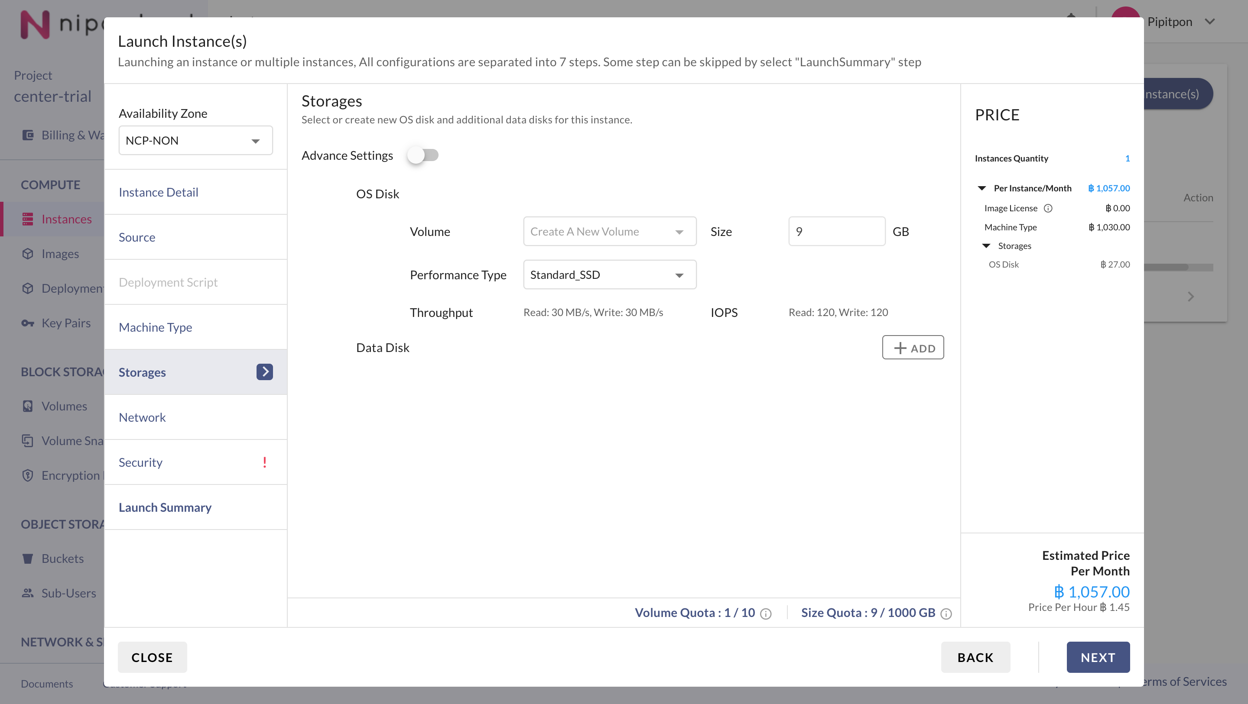
Task: Click the Instances Quantity value 1
Action: tap(1128, 158)
